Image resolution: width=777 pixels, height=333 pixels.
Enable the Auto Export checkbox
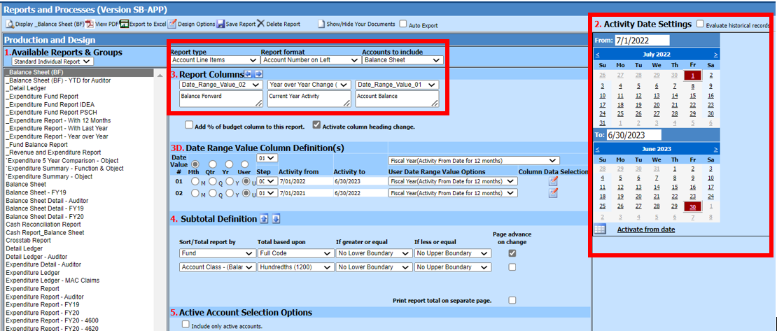[403, 24]
